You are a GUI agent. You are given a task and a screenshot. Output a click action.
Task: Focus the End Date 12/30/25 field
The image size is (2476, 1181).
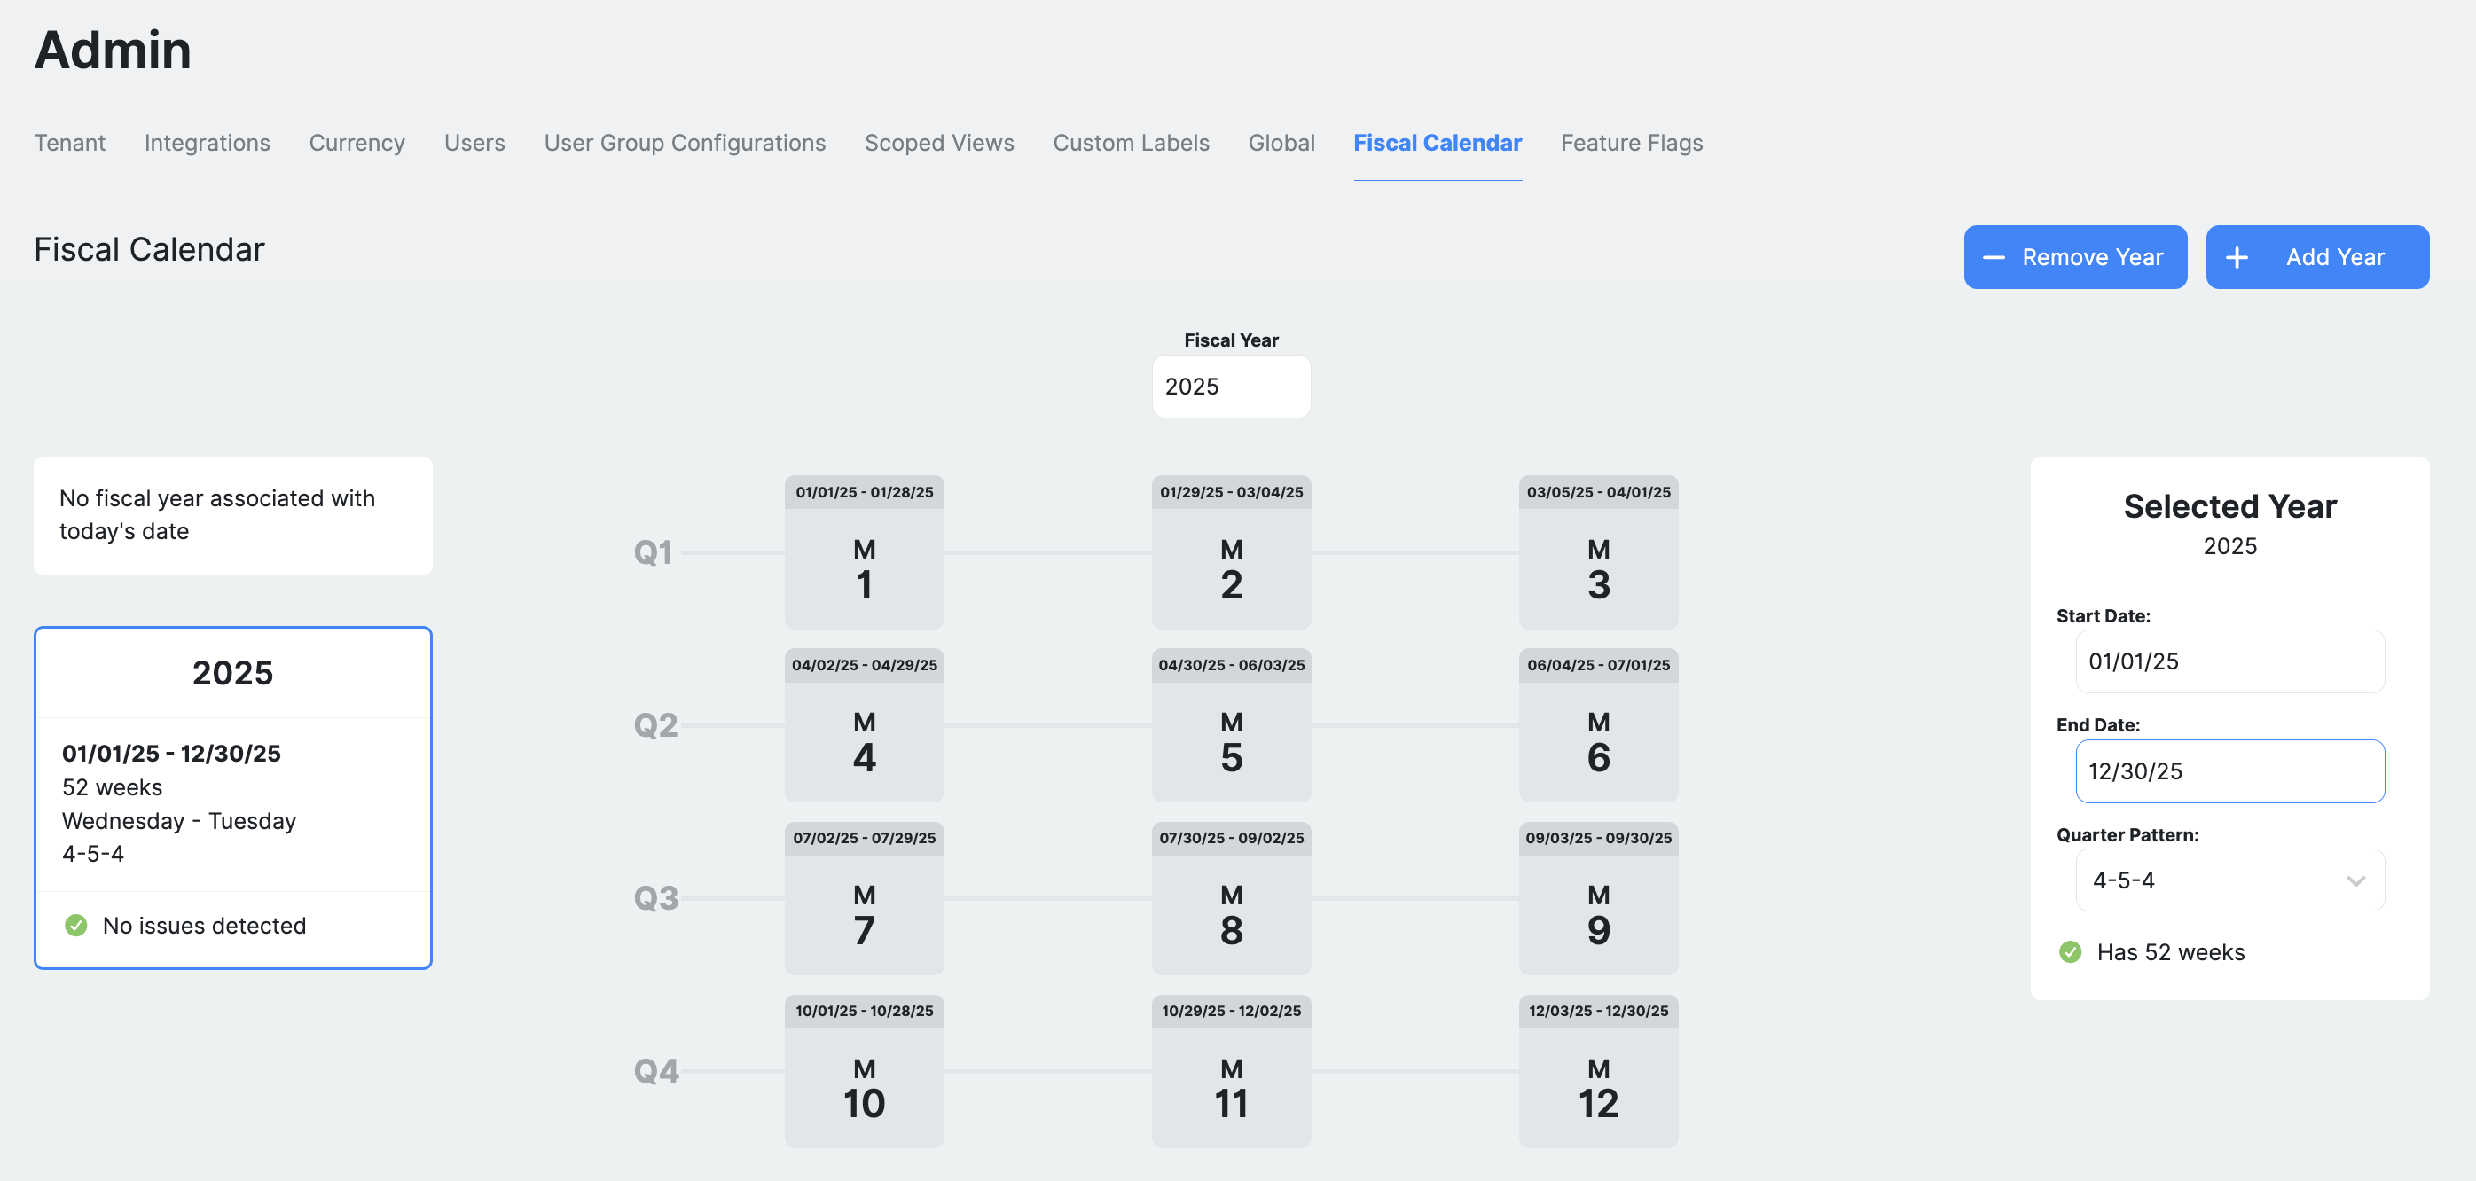click(x=2229, y=770)
